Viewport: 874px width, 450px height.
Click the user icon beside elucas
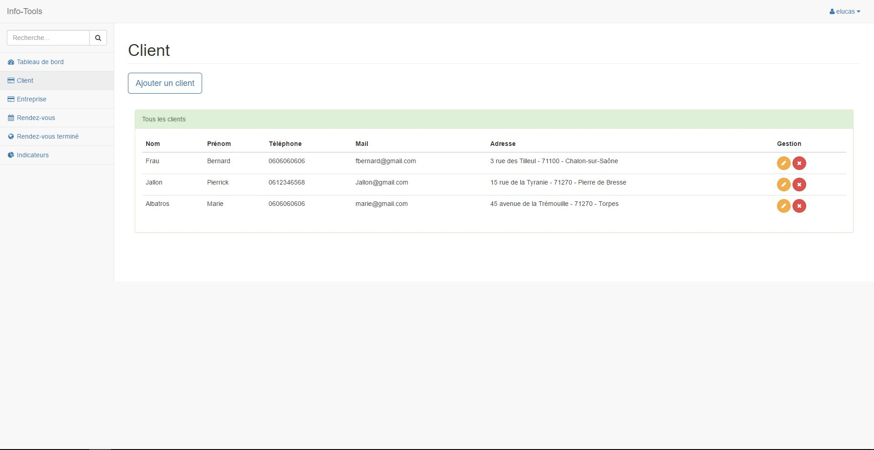832,11
